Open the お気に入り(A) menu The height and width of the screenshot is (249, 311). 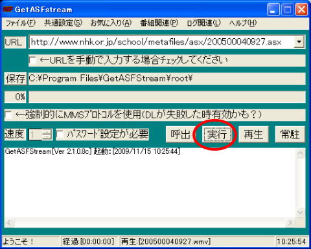111,23
